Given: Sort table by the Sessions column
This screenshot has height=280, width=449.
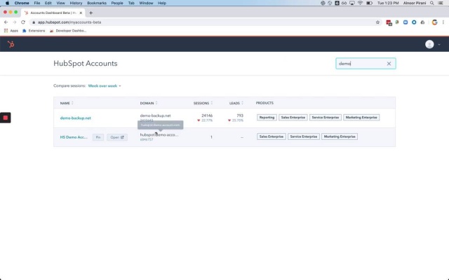Looking at the screenshot, I should point(203,103).
